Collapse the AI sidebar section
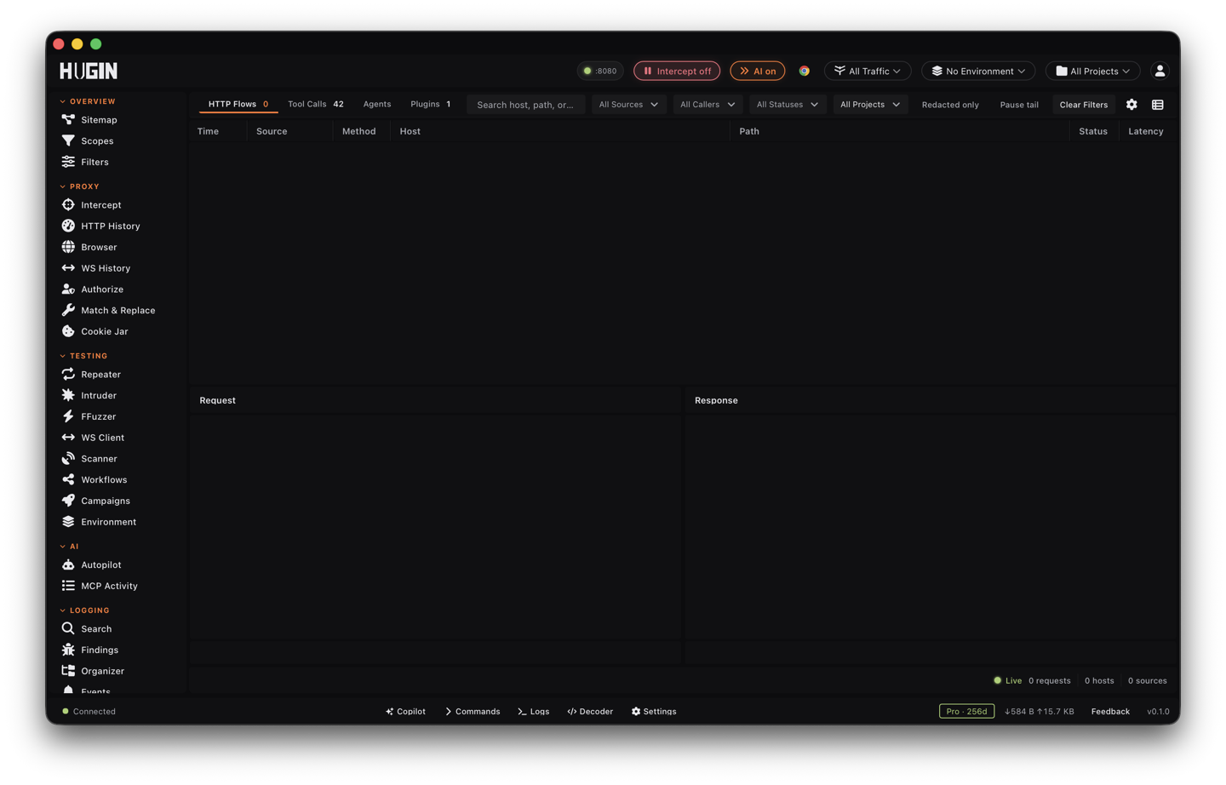The width and height of the screenshot is (1226, 785). pyautogui.click(x=69, y=547)
